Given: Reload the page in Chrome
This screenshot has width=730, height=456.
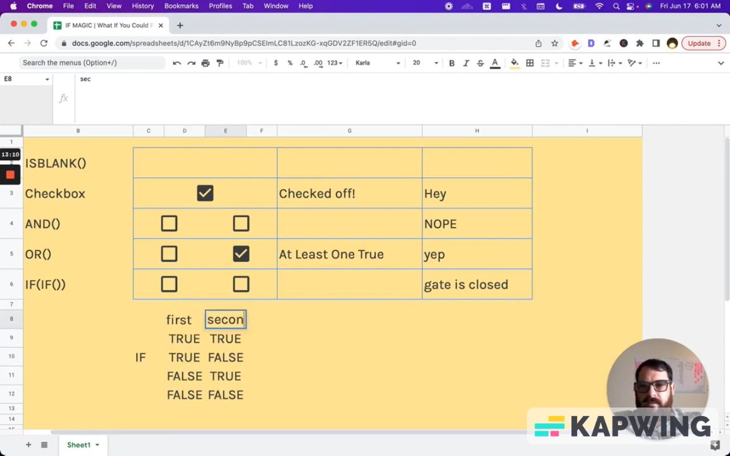Looking at the screenshot, I should (44, 43).
